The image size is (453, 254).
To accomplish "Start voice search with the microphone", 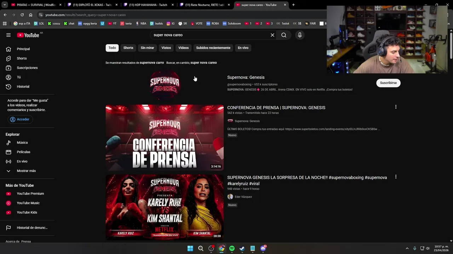I will pyautogui.click(x=300, y=35).
